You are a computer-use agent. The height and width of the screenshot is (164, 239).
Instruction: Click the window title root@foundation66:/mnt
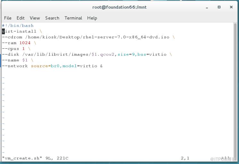(119, 7)
